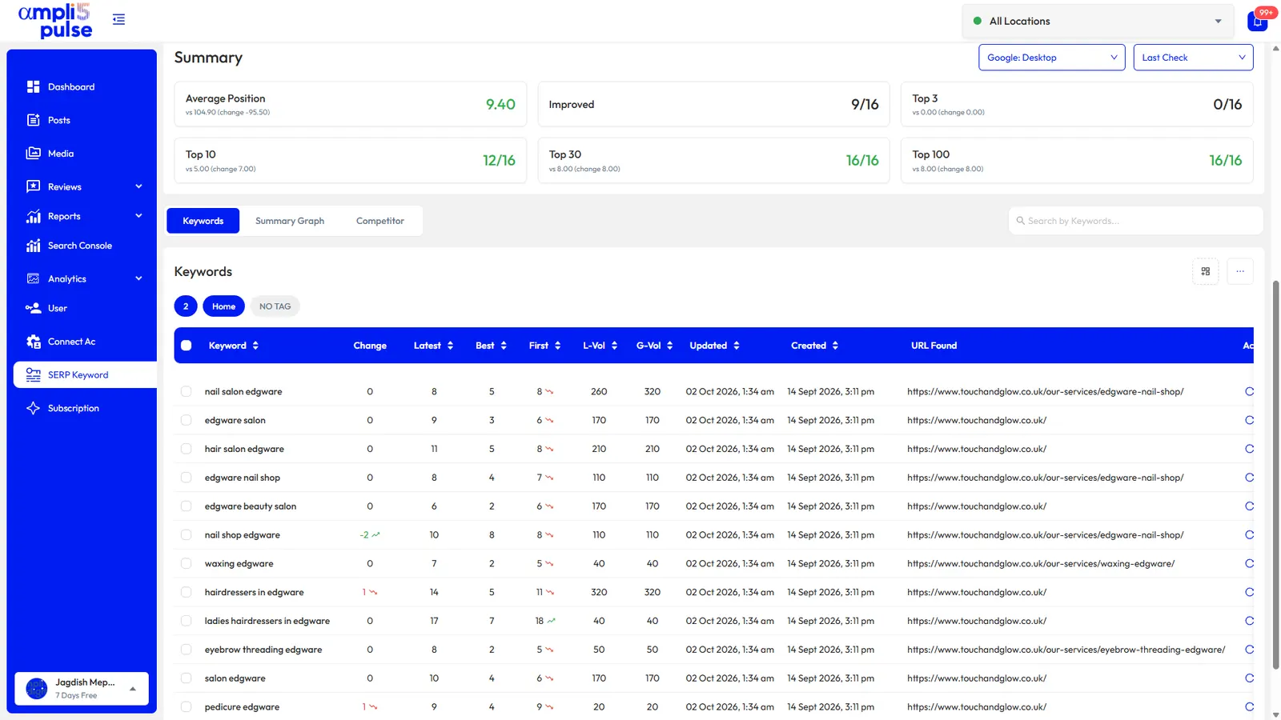
Task: Check the nail salon edgware checkbox
Action: click(x=186, y=392)
